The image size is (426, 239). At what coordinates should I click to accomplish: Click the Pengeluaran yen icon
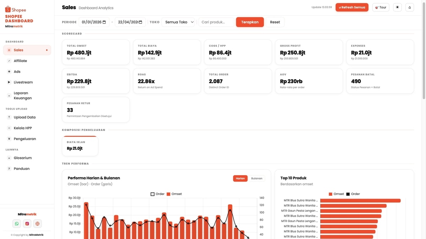tap(9, 139)
